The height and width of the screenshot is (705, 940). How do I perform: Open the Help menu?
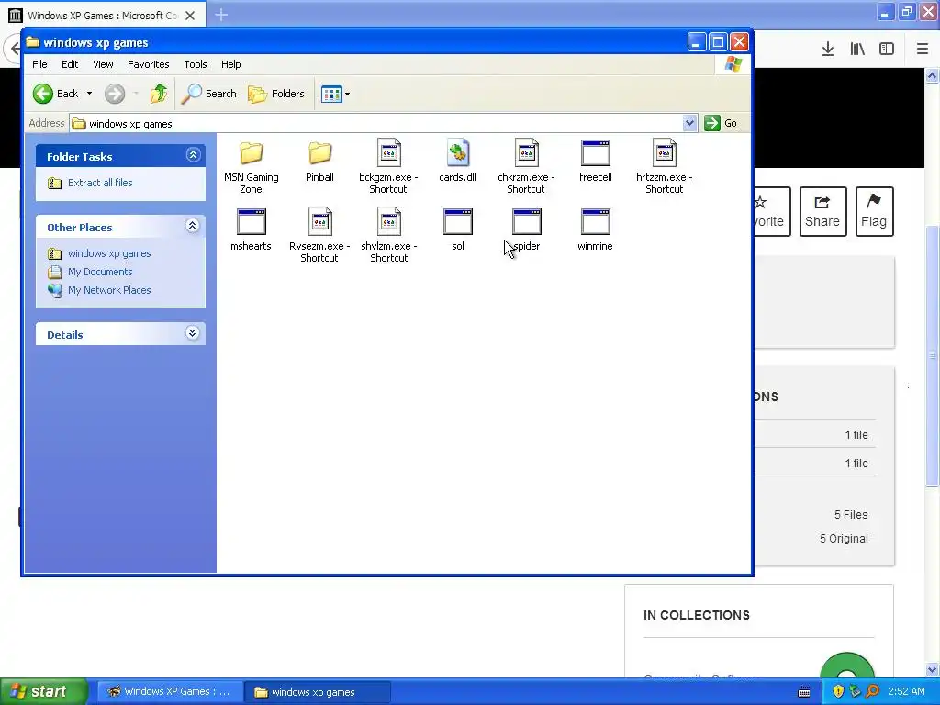230,64
